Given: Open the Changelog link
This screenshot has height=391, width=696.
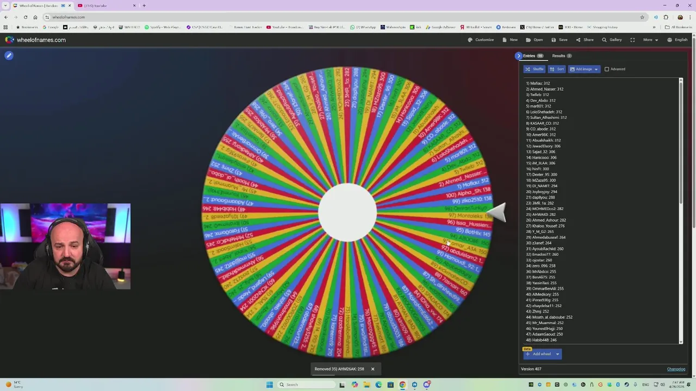Looking at the screenshot, I should pos(676,369).
